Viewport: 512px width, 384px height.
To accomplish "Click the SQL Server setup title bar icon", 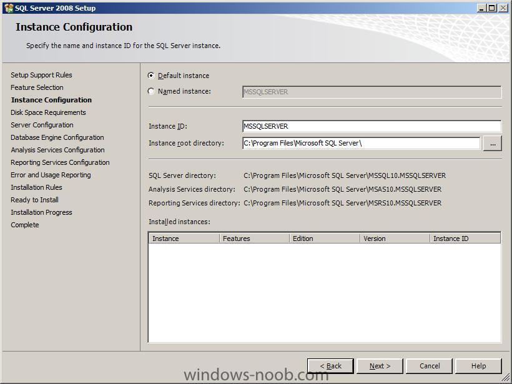I will [x=9, y=8].
